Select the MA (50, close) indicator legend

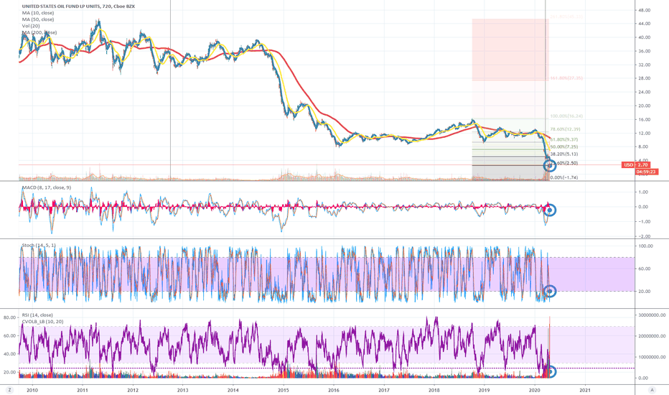pyautogui.click(x=38, y=19)
